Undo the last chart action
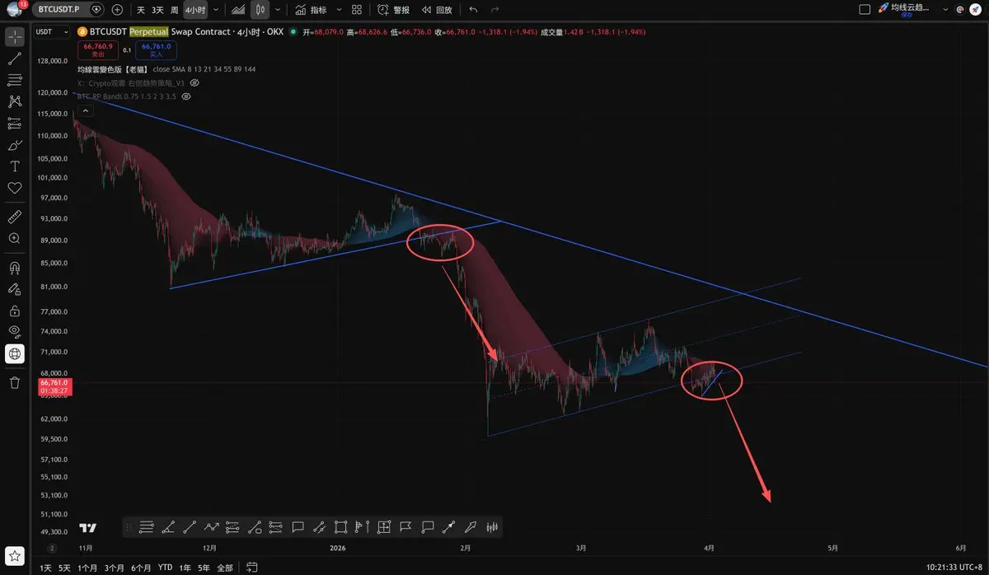Screen dimensions: 989x575 472,10
